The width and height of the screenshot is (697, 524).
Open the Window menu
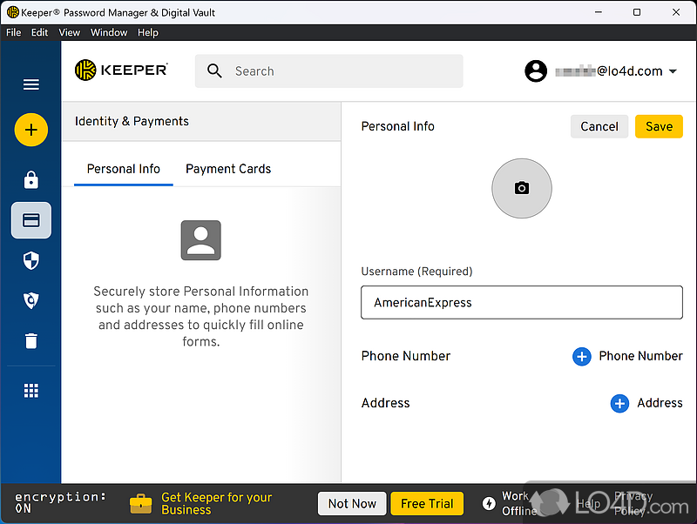coord(109,32)
